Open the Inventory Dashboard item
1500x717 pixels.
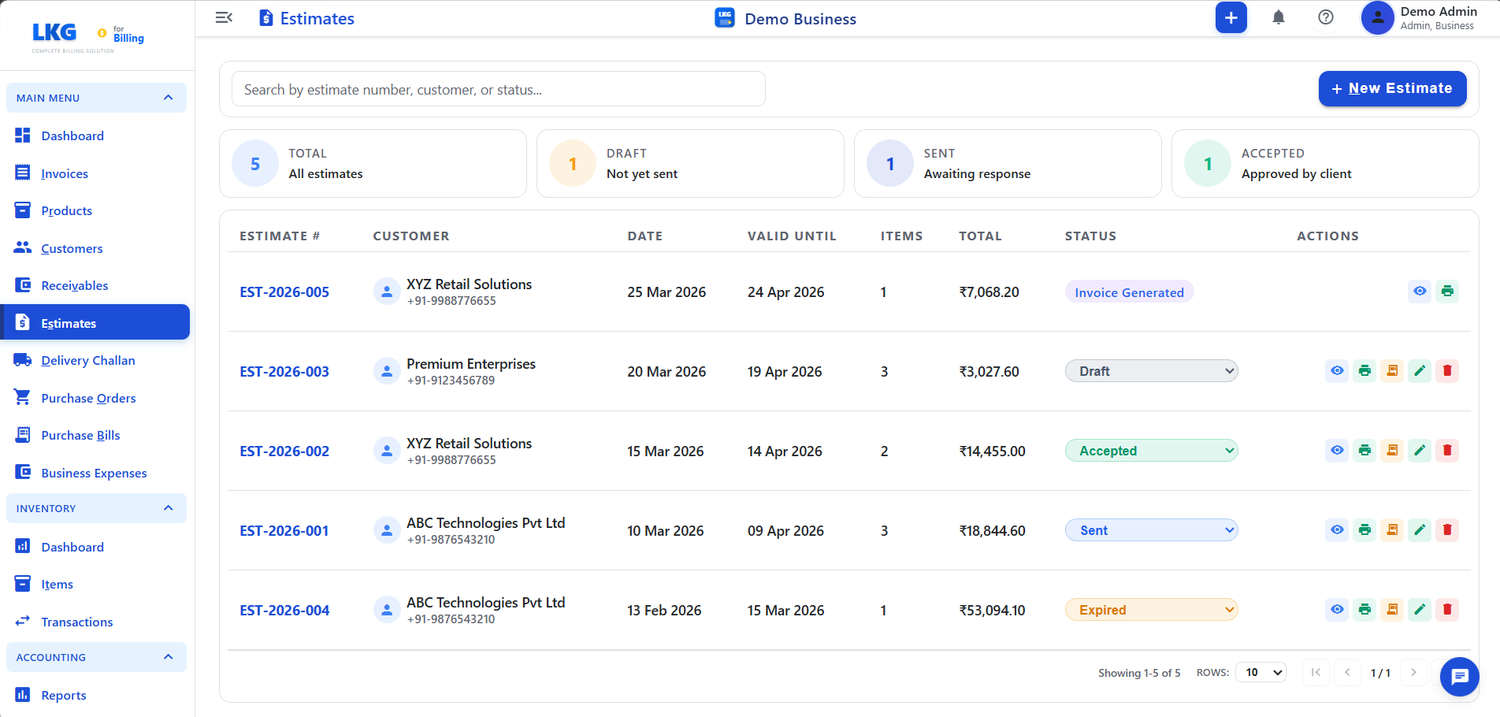(x=95, y=547)
